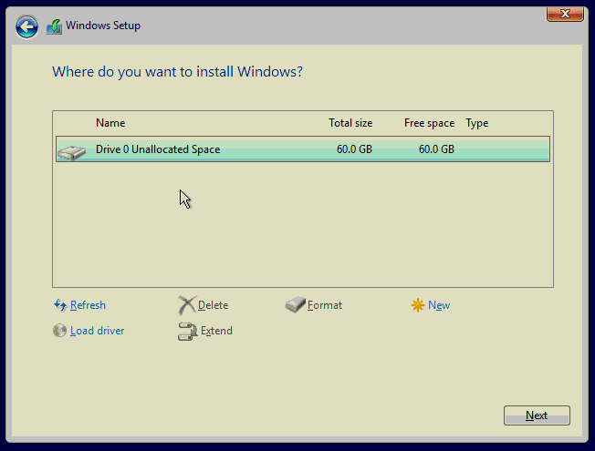Click the Format text link

(x=325, y=305)
